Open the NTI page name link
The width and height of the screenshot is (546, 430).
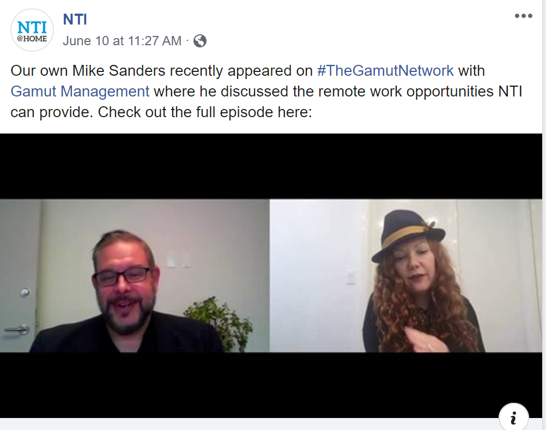tap(75, 20)
